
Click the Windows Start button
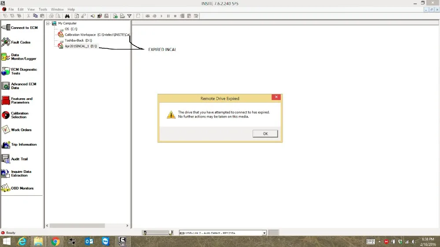(6, 241)
